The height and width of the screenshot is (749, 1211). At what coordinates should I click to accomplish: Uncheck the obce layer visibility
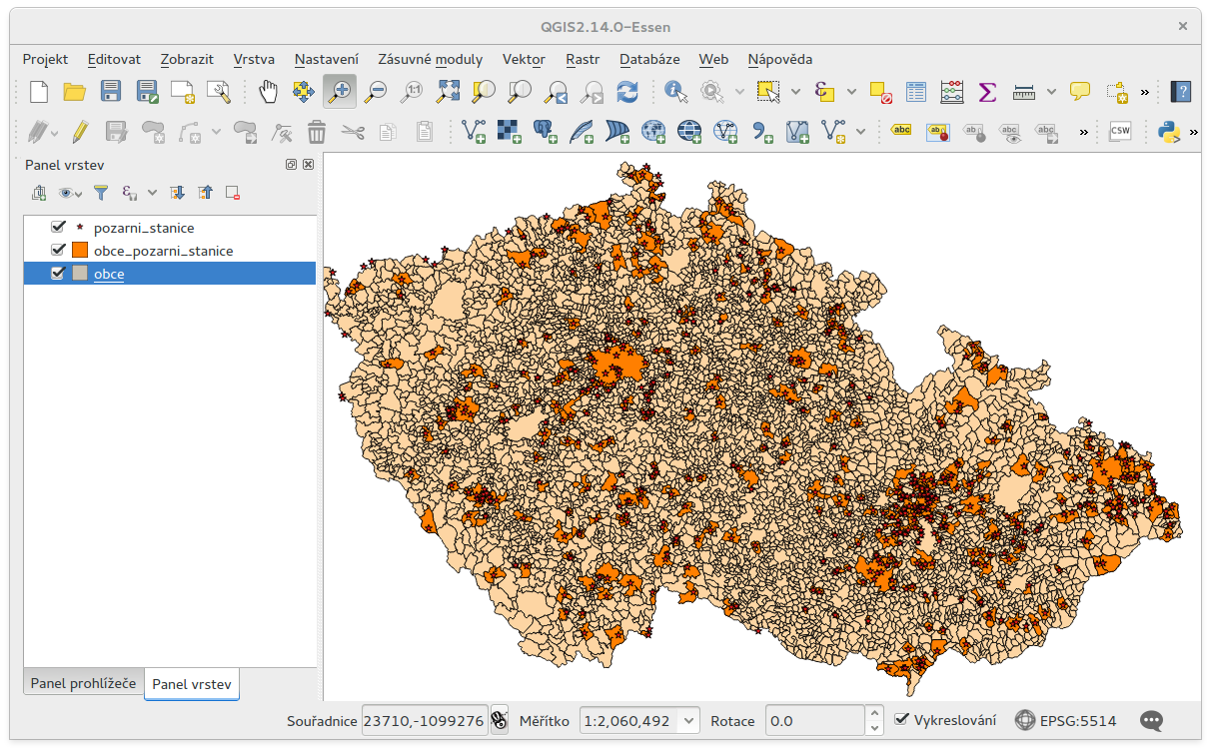pyautogui.click(x=58, y=274)
